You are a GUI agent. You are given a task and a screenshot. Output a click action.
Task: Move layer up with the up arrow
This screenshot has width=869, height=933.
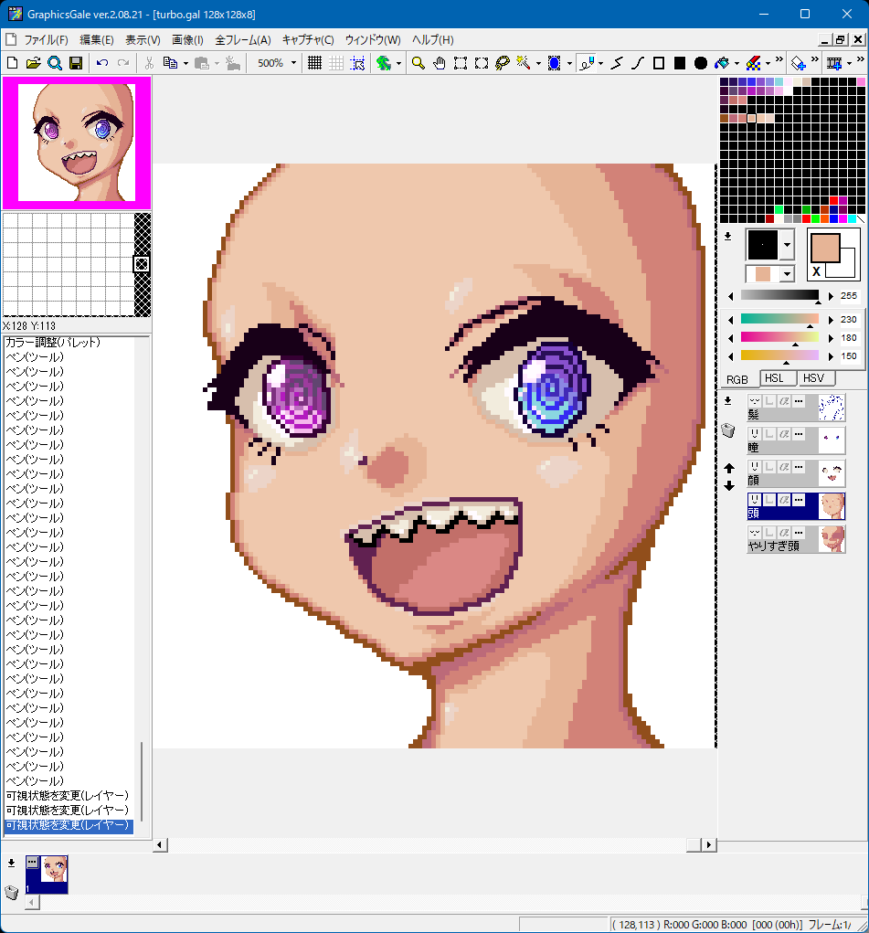pos(728,468)
